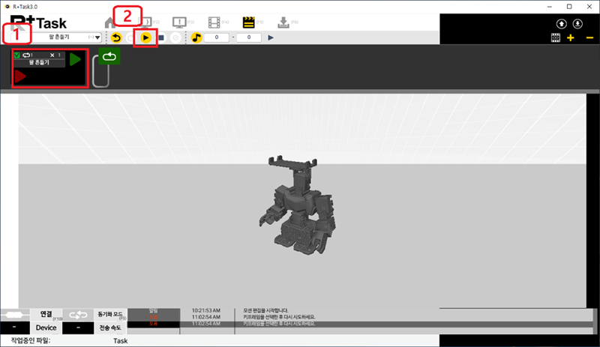Screen dimensions: 600x347
Task: Toggle the green checkbox on motion unit
Action: 17,55
